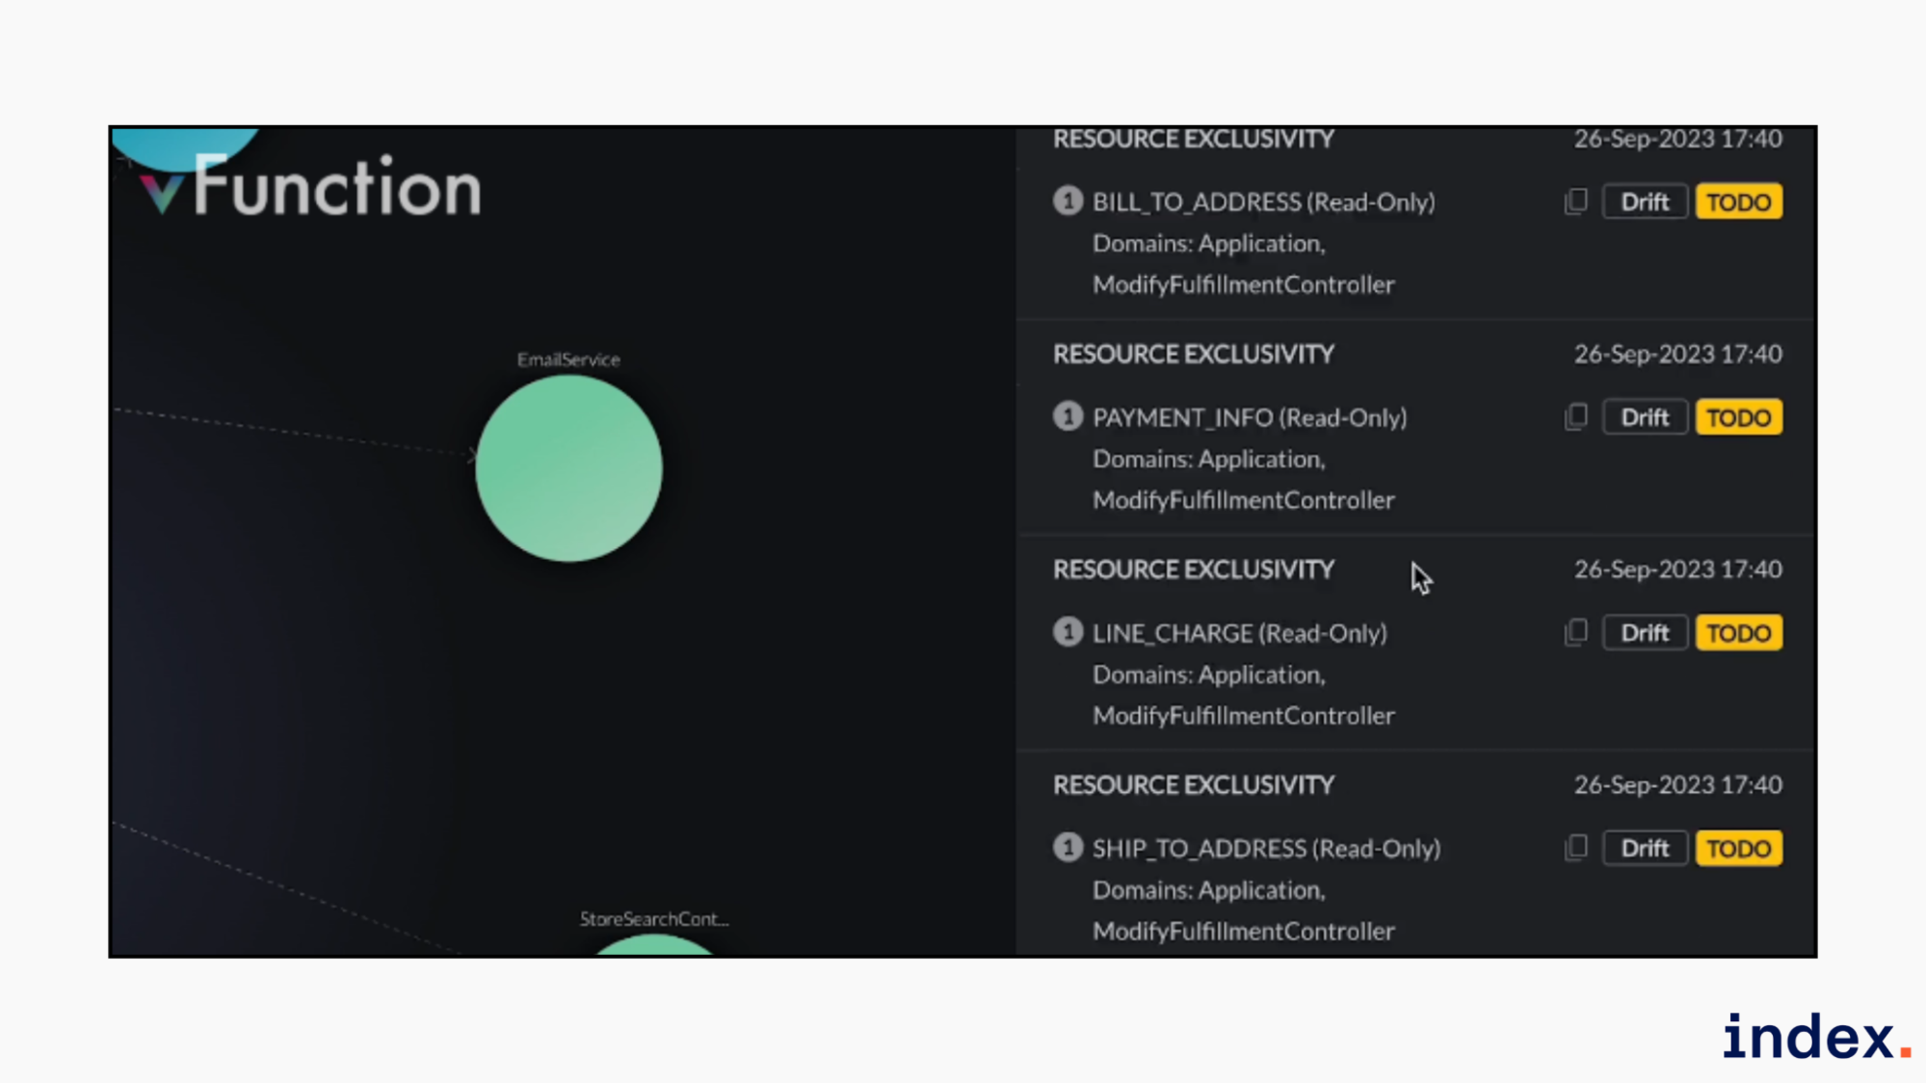Select the EmailService node circle
The width and height of the screenshot is (1926, 1084).
pos(568,468)
